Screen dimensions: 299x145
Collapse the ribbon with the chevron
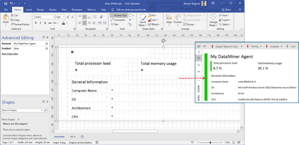point(242,29)
